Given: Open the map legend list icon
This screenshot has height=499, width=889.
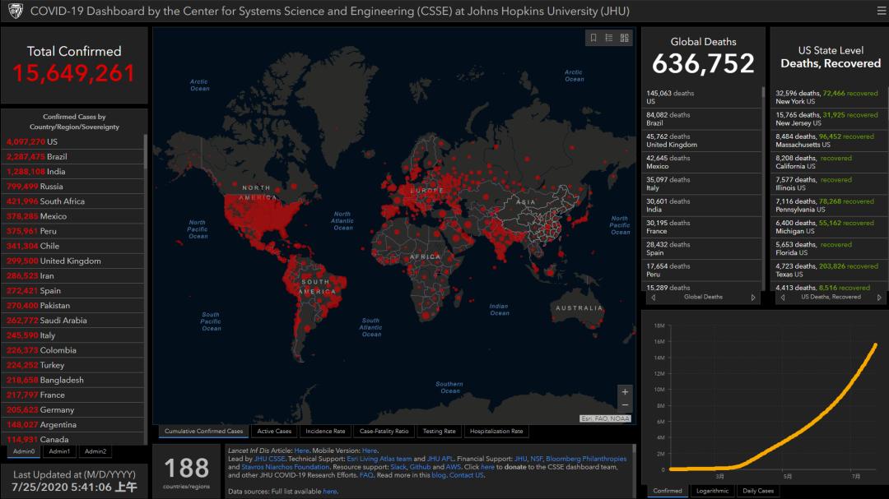Looking at the screenshot, I should (609, 38).
